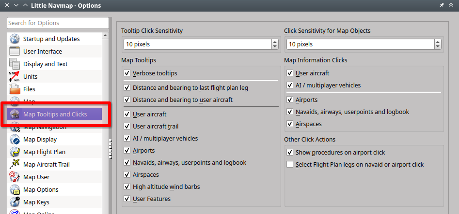
Task: Open User Interface options page
Action: [55, 51]
